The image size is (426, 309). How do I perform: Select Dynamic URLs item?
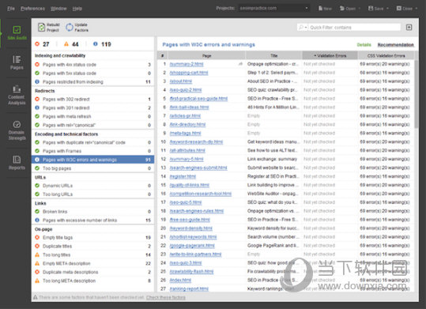point(93,186)
